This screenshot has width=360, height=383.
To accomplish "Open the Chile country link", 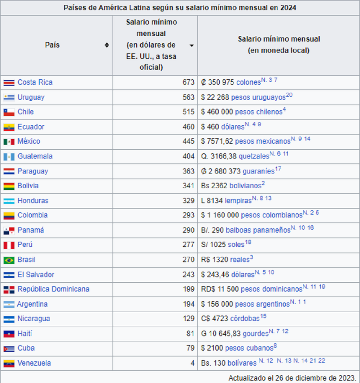I will pos(26,112).
